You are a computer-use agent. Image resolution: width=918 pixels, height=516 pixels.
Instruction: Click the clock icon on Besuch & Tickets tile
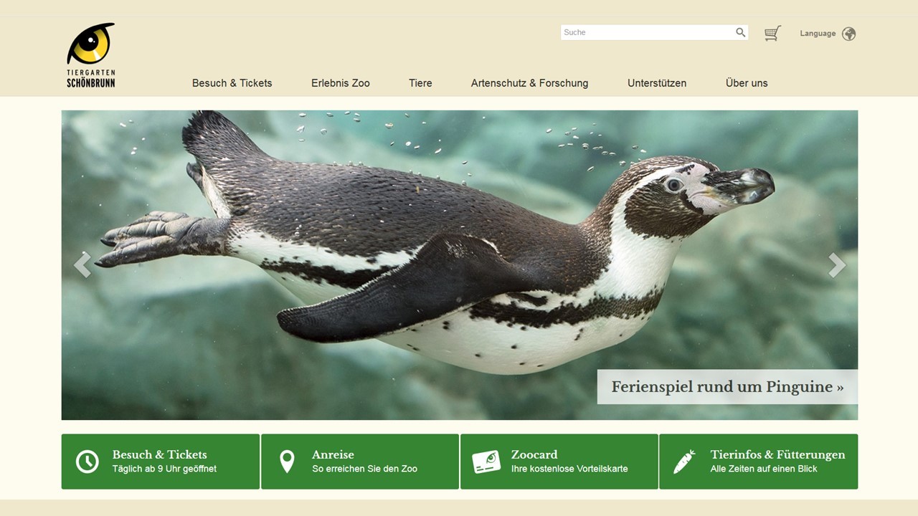(x=87, y=462)
